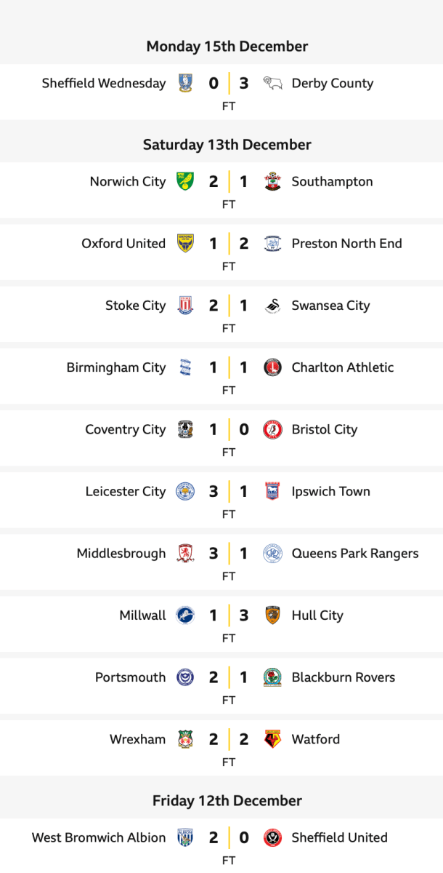Screen dimensions: 443x873
Task: Open the West Bromwich Albion team link
Action: tap(99, 837)
